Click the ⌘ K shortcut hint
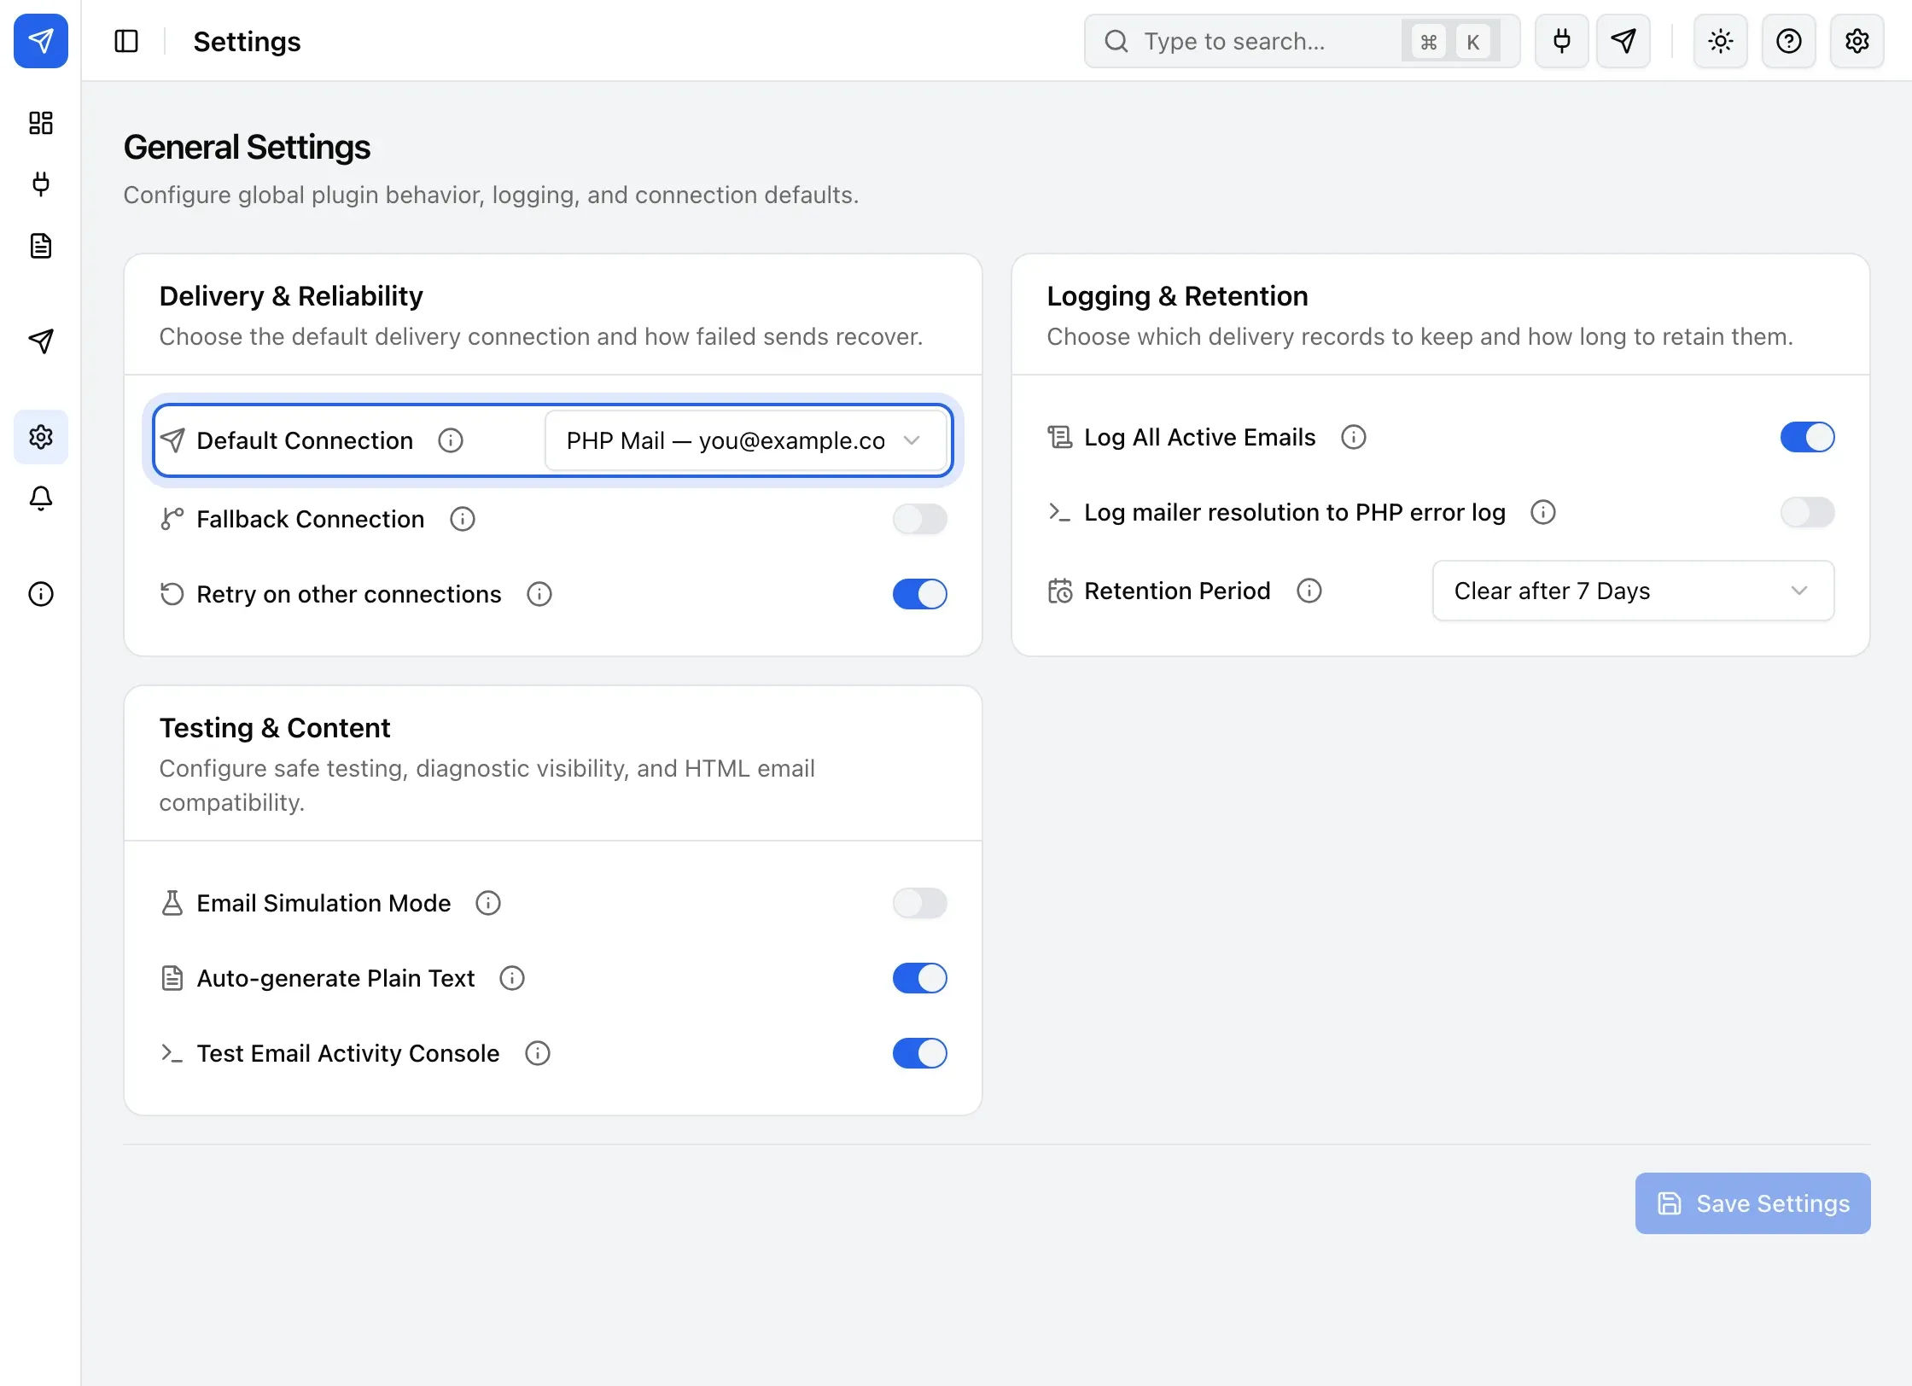This screenshot has width=1912, height=1386. [x=1451, y=41]
